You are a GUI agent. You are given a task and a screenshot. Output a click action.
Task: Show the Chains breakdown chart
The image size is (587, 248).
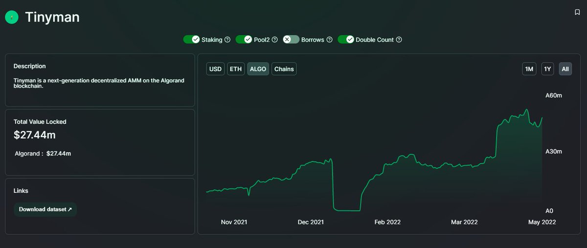(284, 69)
